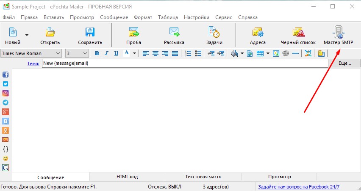Insert a numbered list
The width and height of the screenshot is (361, 191).
point(188,54)
